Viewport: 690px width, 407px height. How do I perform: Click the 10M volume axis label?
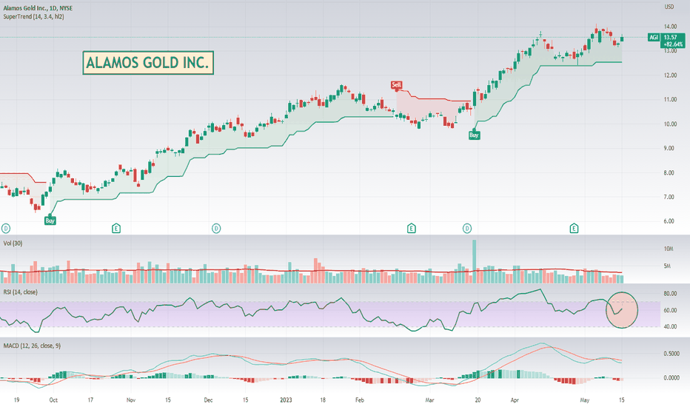point(669,249)
